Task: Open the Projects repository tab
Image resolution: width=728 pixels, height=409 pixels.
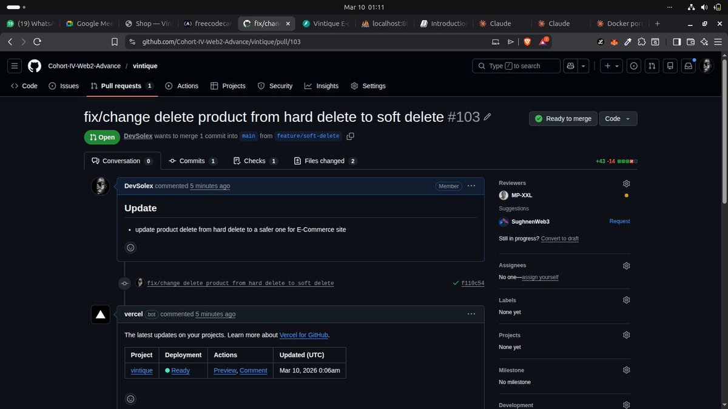Action: coord(228,86)
